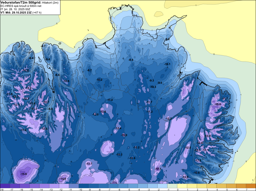
Task: Click 'EC-HRES spá brúuð á 500m net' line
Action: coord(21,6)
